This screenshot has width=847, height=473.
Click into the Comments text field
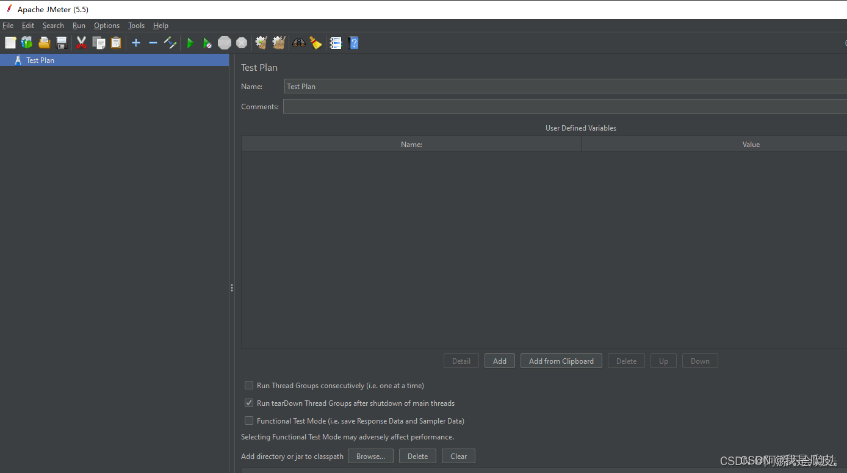click(565, 106)
